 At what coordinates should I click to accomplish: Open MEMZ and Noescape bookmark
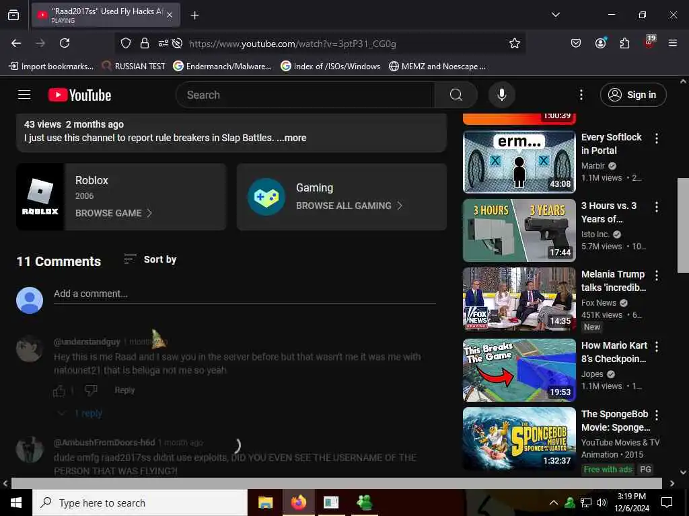point(437,67)
